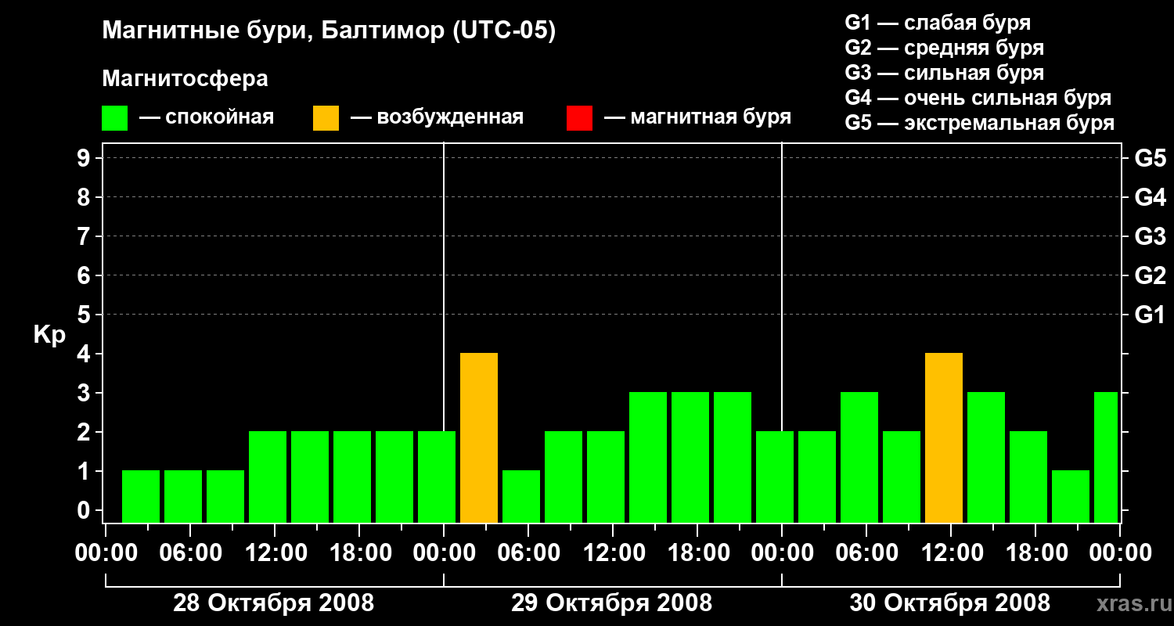Click the 'возбужденная' legend text
Viewport: 1174px width, 626px height.
[450, 118]
